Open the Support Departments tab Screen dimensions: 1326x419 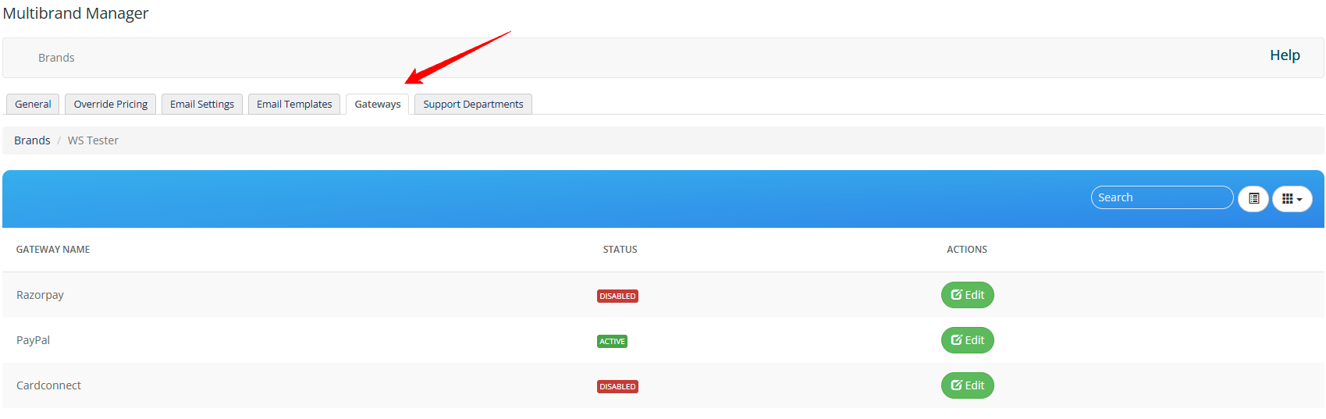click(x=473, y=105)
